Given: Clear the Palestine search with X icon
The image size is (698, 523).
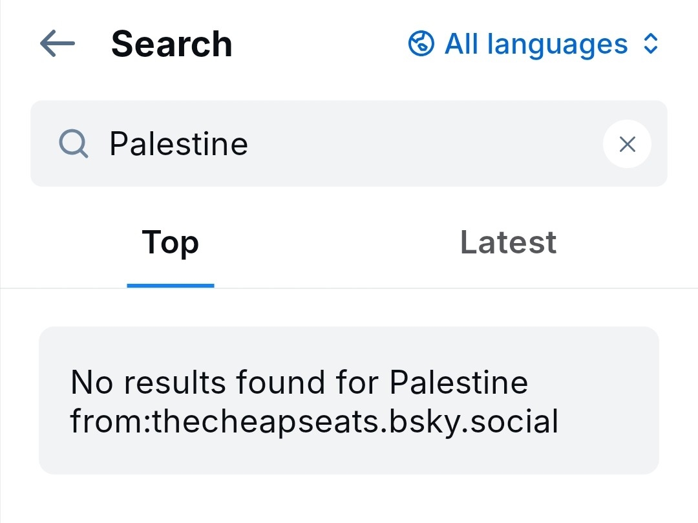Looking at the screenshot, I should 627,144.
